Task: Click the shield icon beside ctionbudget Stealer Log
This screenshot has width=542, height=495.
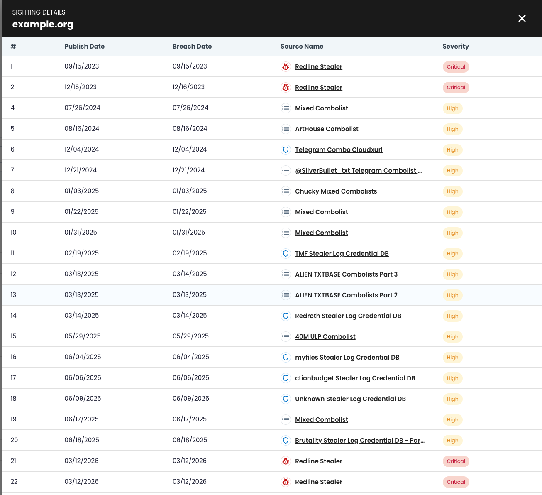Action: pos(286,378)
